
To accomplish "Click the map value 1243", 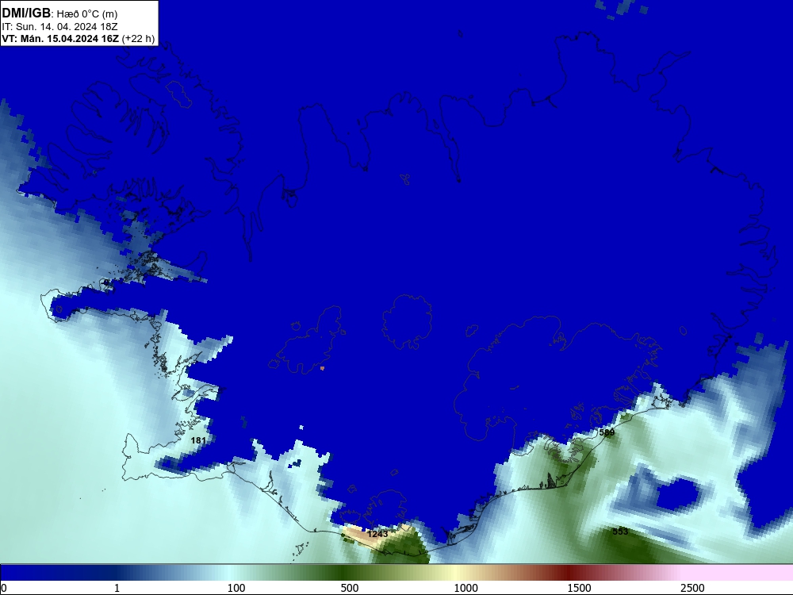I will click(377, 534).
